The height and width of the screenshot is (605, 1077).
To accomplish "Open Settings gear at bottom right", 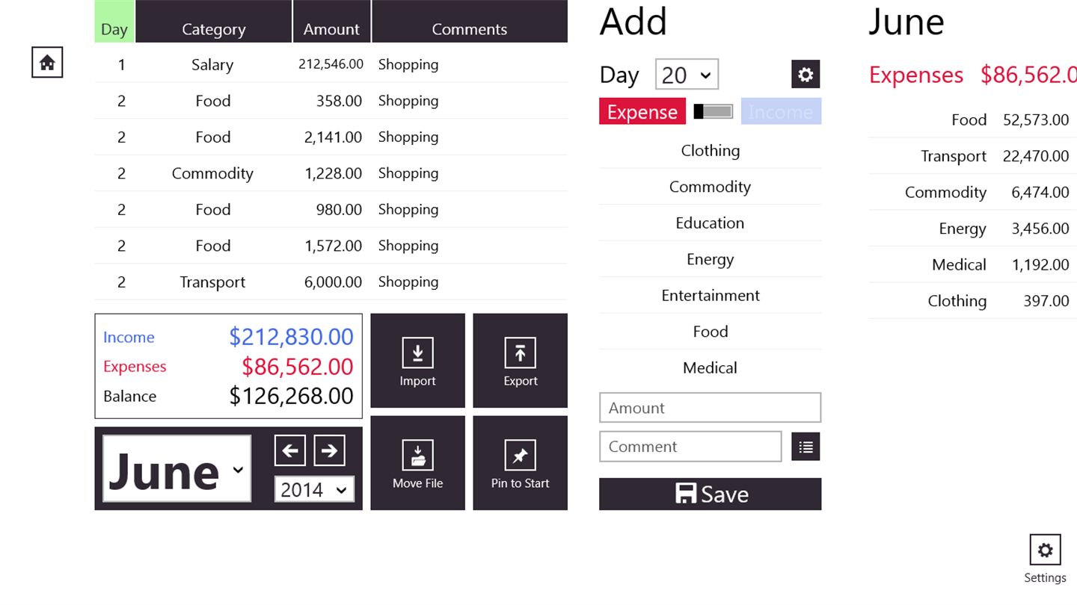I will [1045, 550].
